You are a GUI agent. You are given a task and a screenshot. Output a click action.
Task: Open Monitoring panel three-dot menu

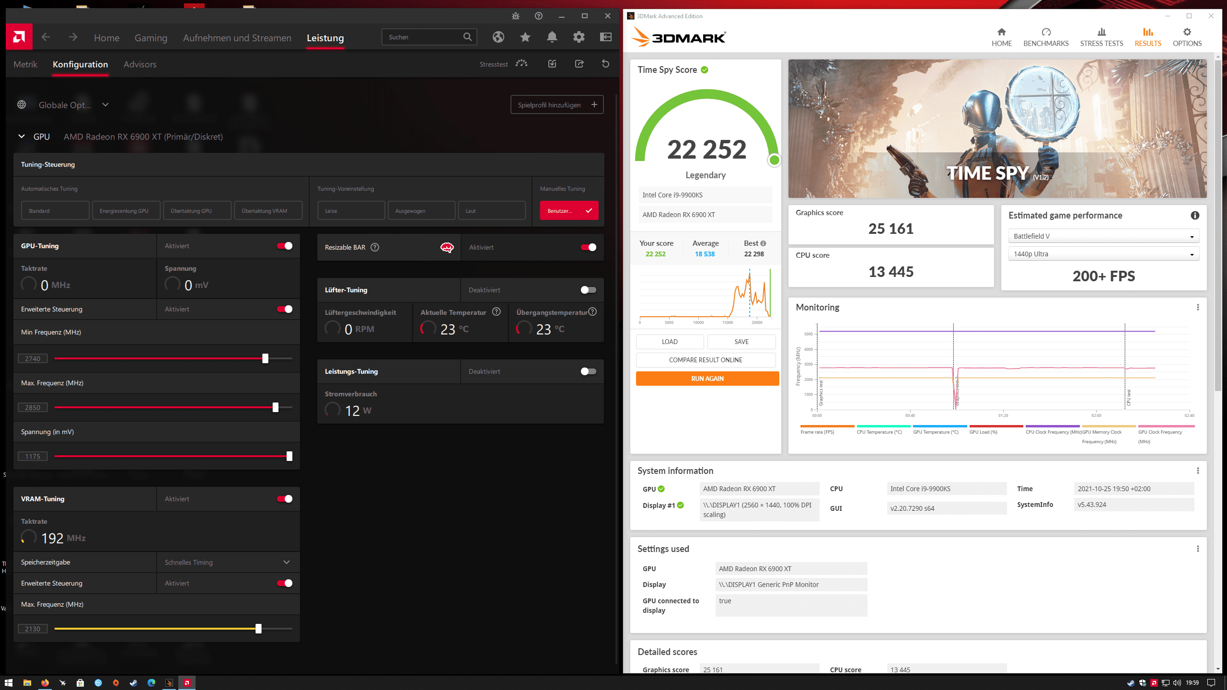(x=1198, y=307)
